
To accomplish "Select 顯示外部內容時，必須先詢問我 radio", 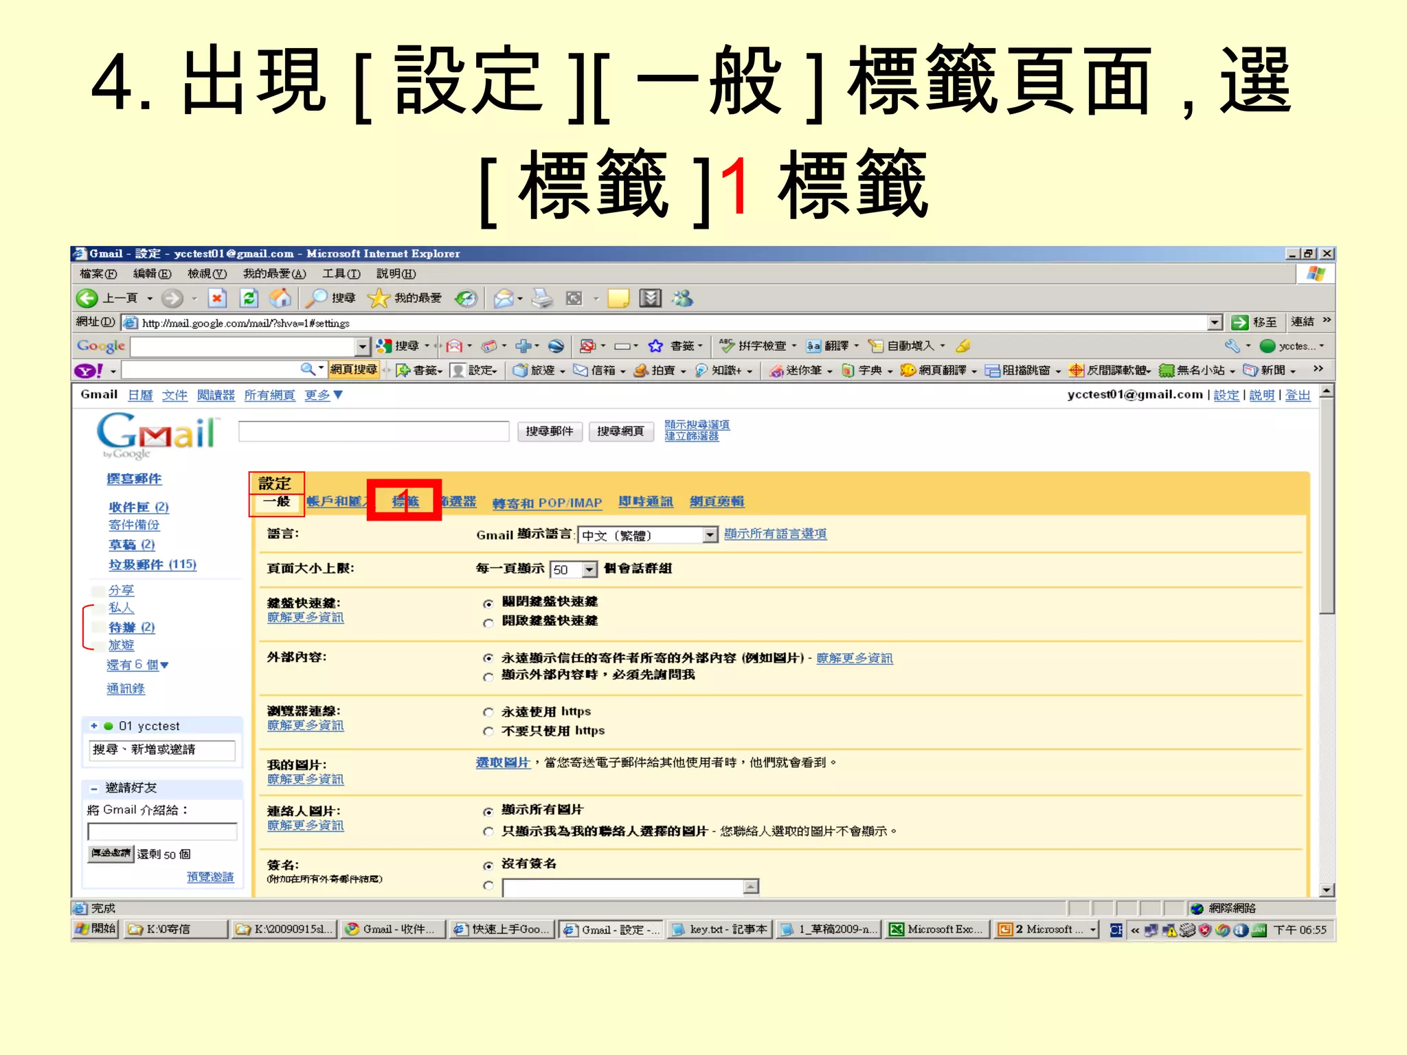I will 488,677.
